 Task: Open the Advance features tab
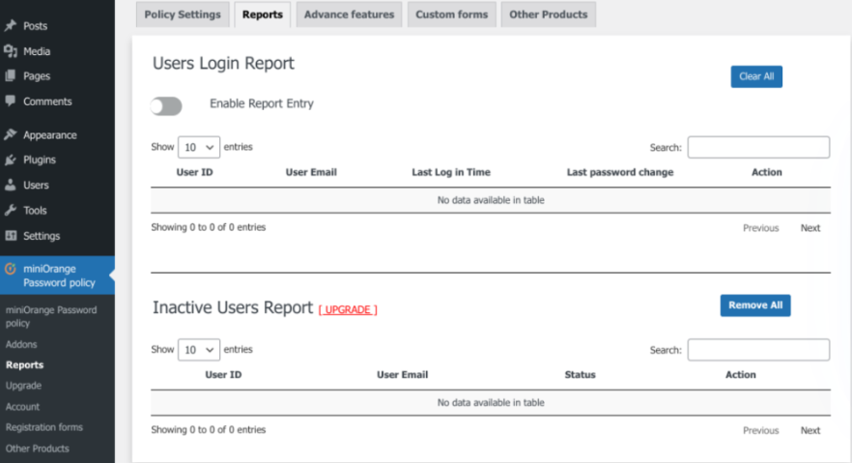[x=349, y=15]
